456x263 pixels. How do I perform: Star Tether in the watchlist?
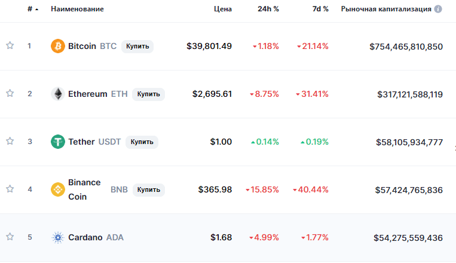click(x=10, y=141)
